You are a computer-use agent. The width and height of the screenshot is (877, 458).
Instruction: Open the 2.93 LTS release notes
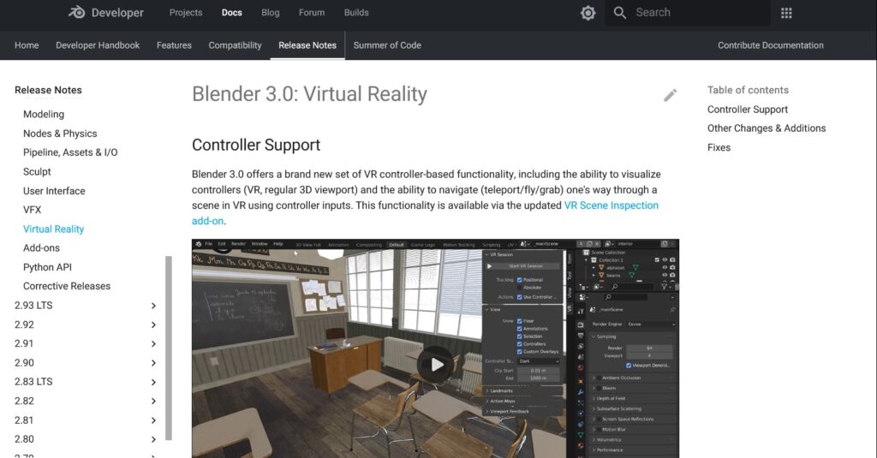[x=33, y=306]
